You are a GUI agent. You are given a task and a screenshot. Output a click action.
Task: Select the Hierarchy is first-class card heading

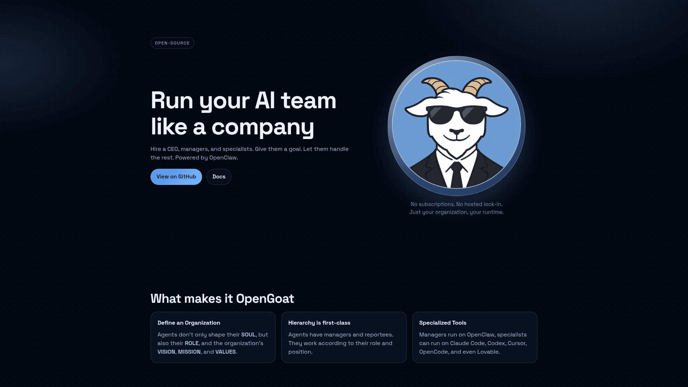[319, 323]
